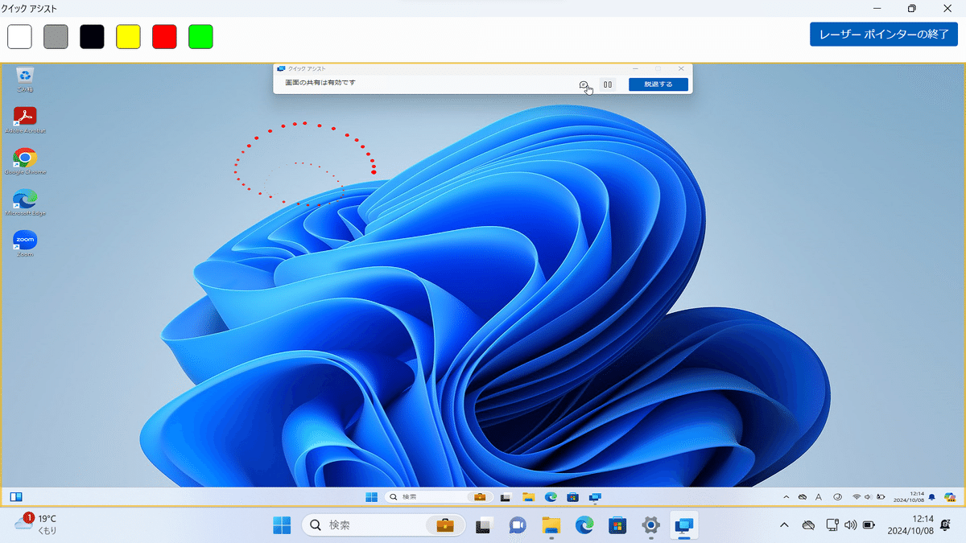Open volume control in local system tray
The width and height of the screenshot is (966, 543).
point(850,525)
